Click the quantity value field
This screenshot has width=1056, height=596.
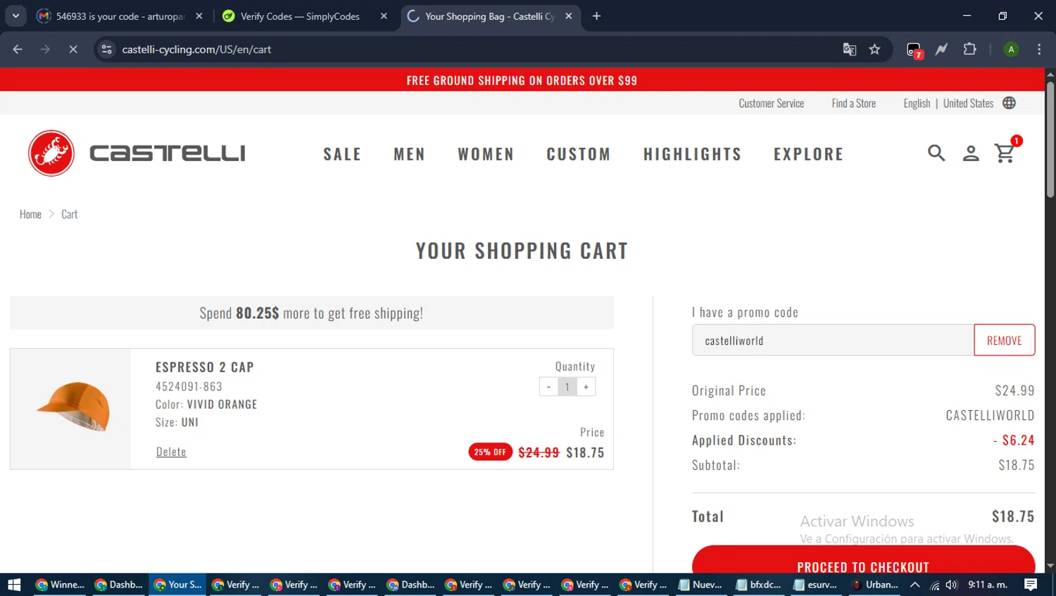tap(567, 386)
